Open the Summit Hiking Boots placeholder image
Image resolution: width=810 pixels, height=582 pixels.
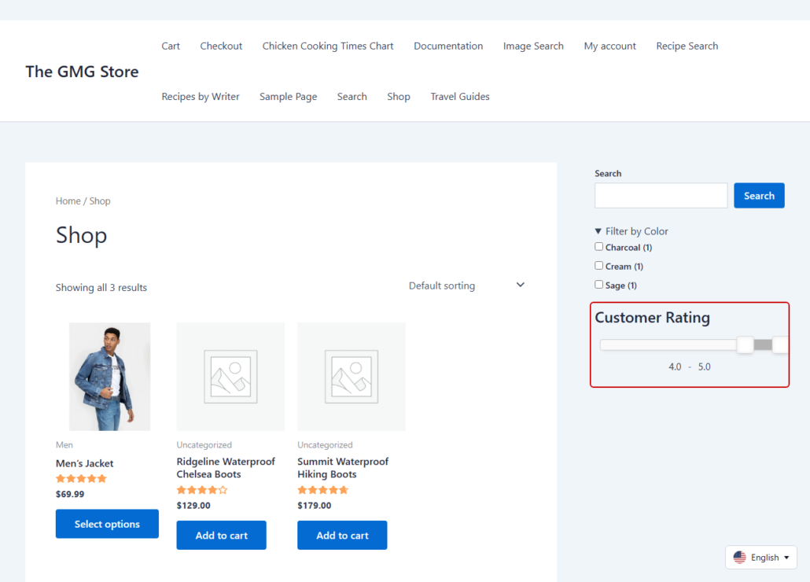[x=352, y=377]
